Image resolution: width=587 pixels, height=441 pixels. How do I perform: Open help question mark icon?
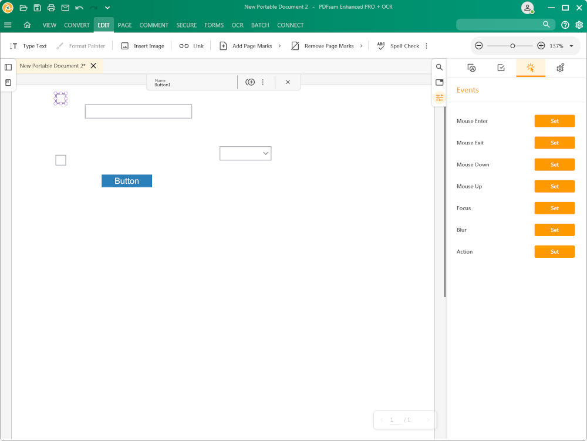pos(565,25)
